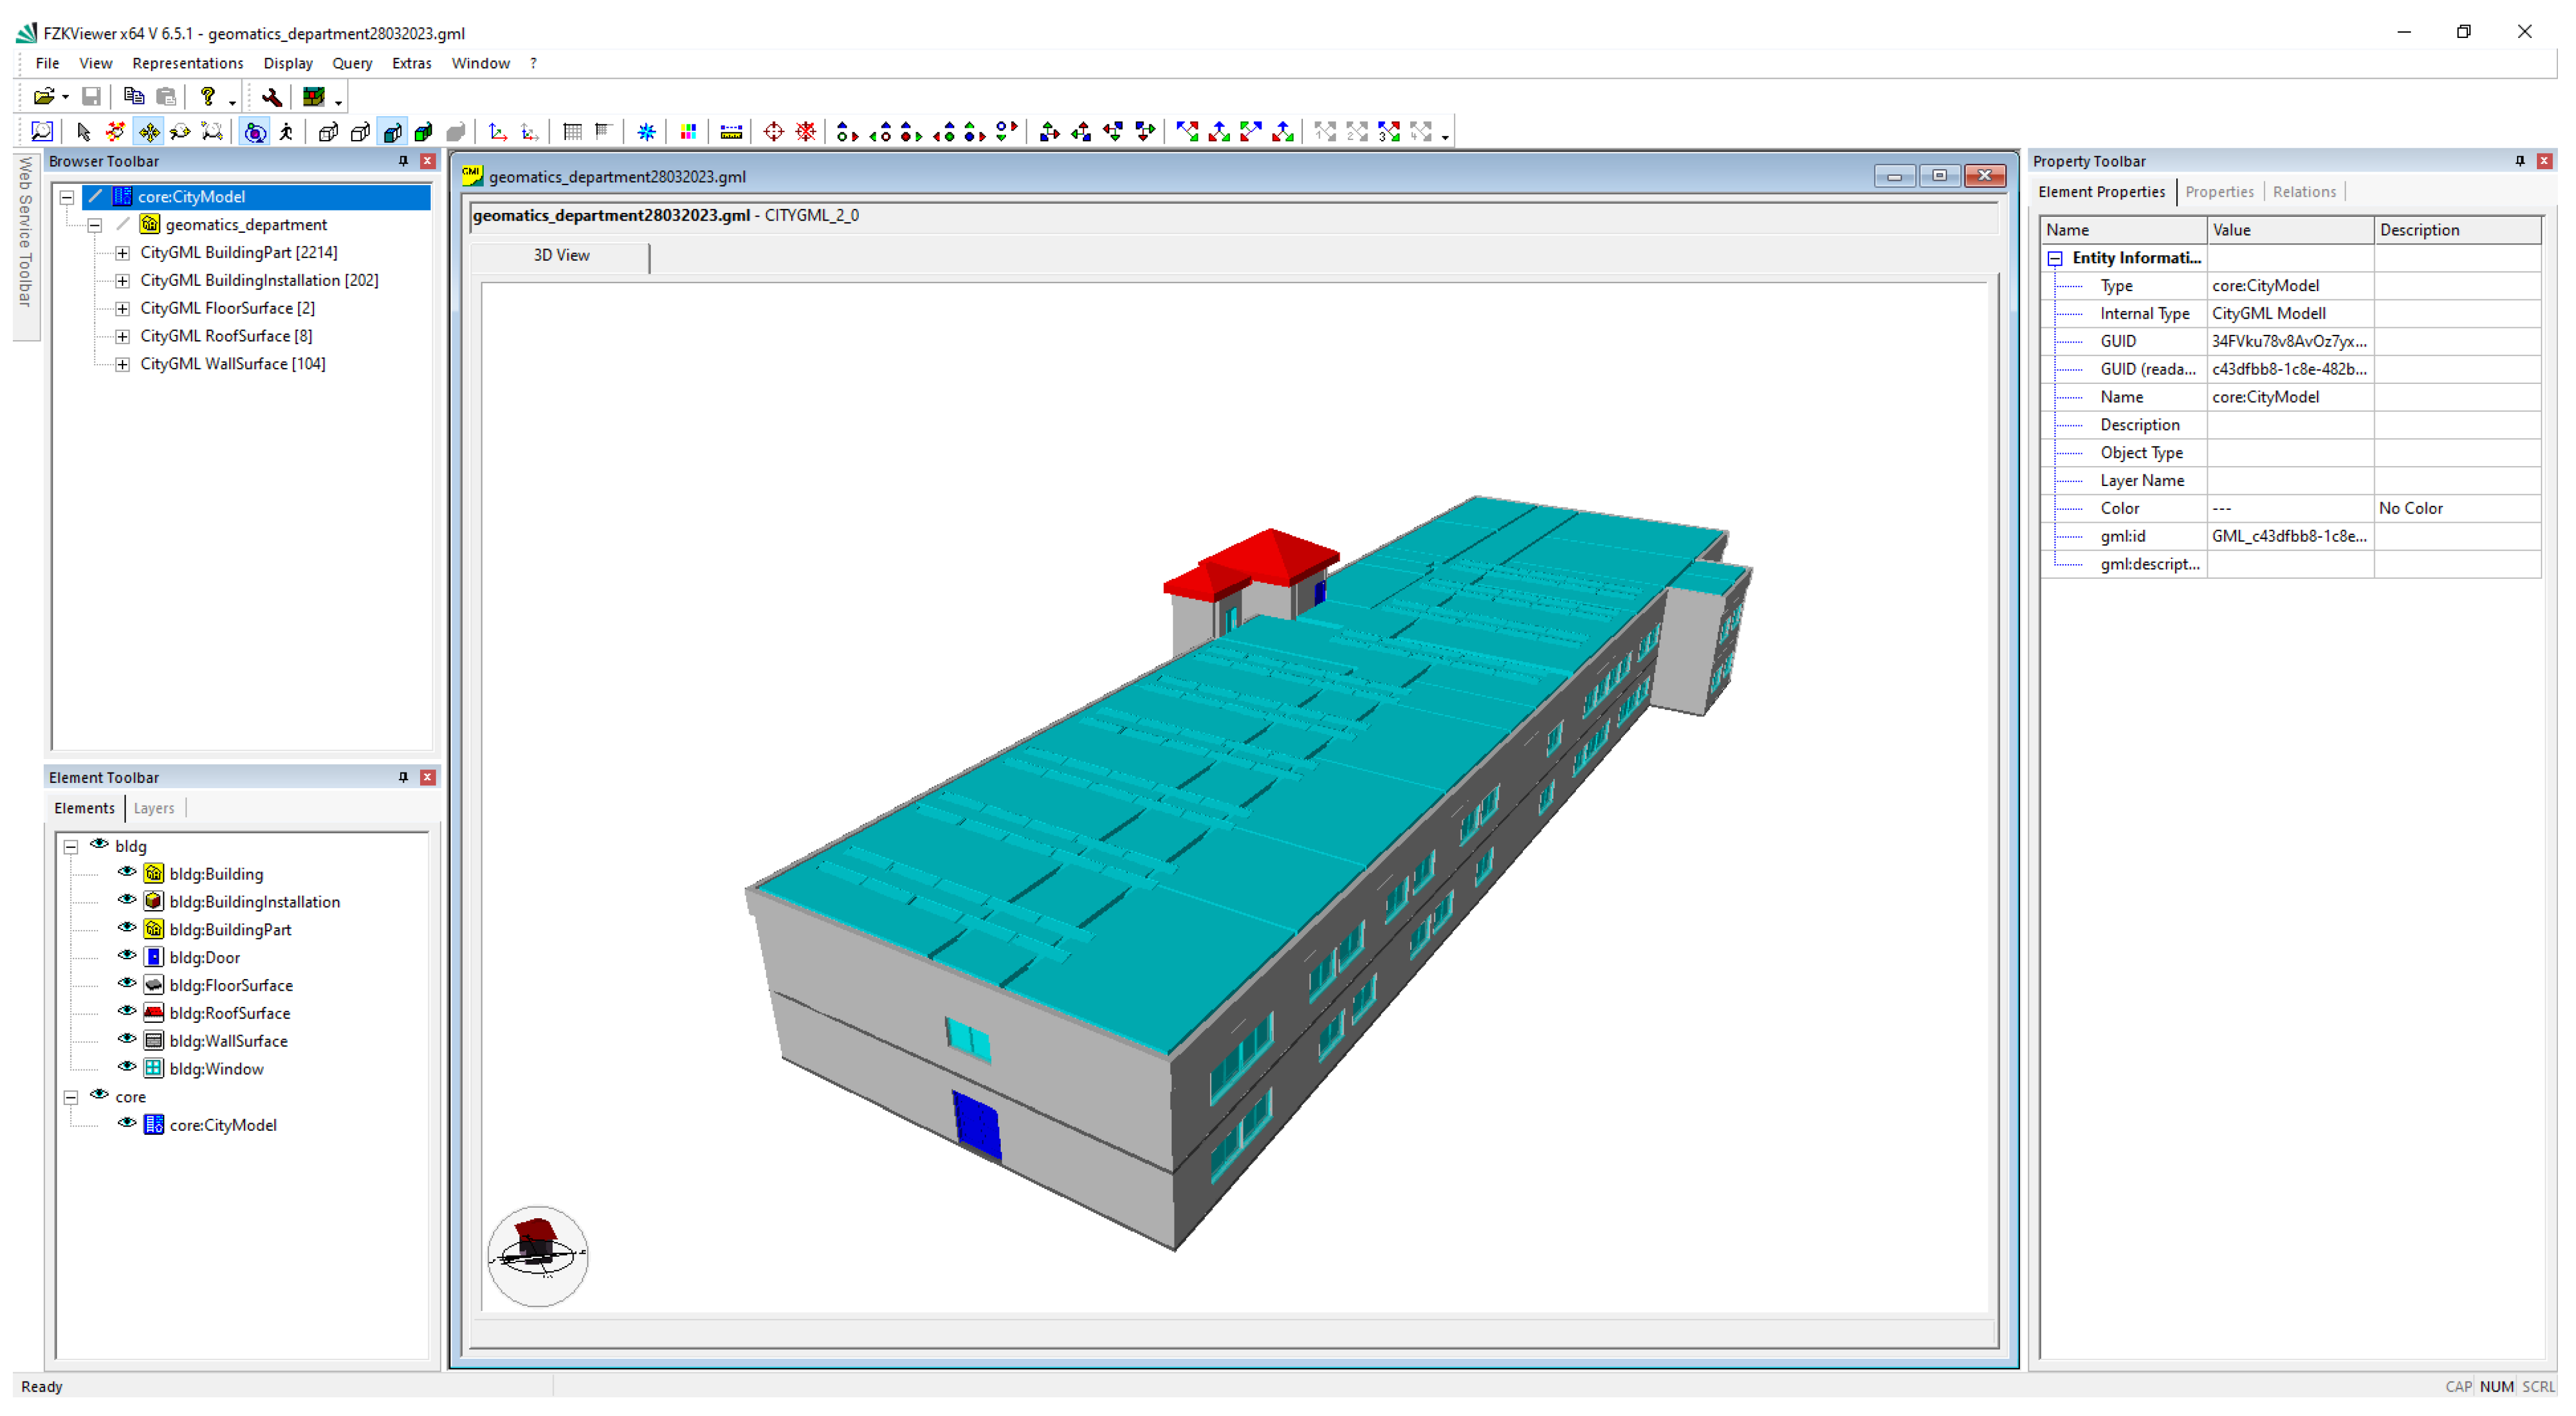Open the Representations menu
The width and height of the screenshot is (2576, 1416).
[x=187, y=63]
